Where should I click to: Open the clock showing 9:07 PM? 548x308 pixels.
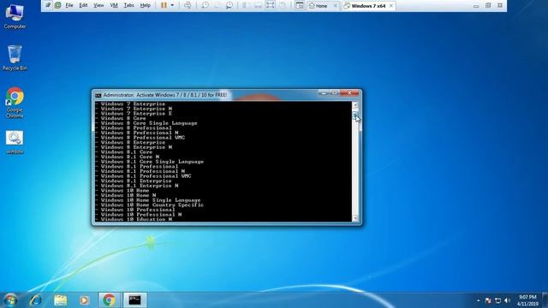click(x=527, y=300)
